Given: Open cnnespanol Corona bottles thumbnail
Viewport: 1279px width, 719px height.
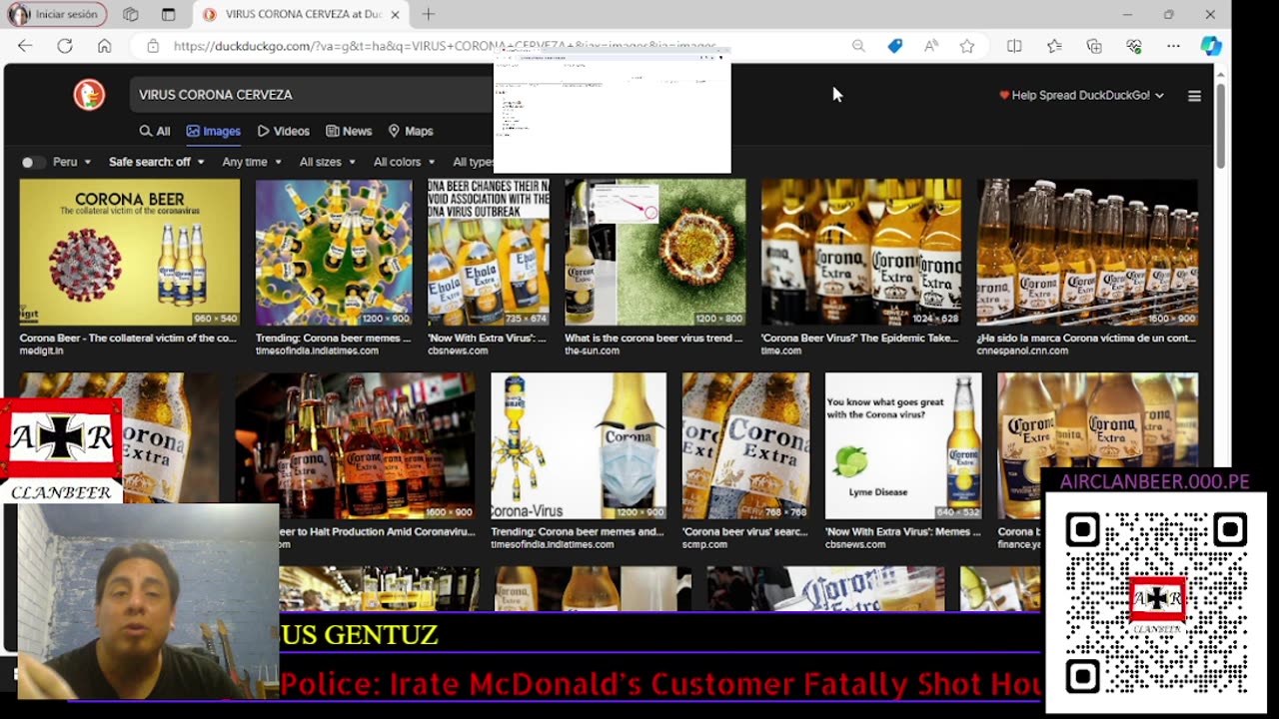Looking at the screenshot, I should tap(1087, 253).
